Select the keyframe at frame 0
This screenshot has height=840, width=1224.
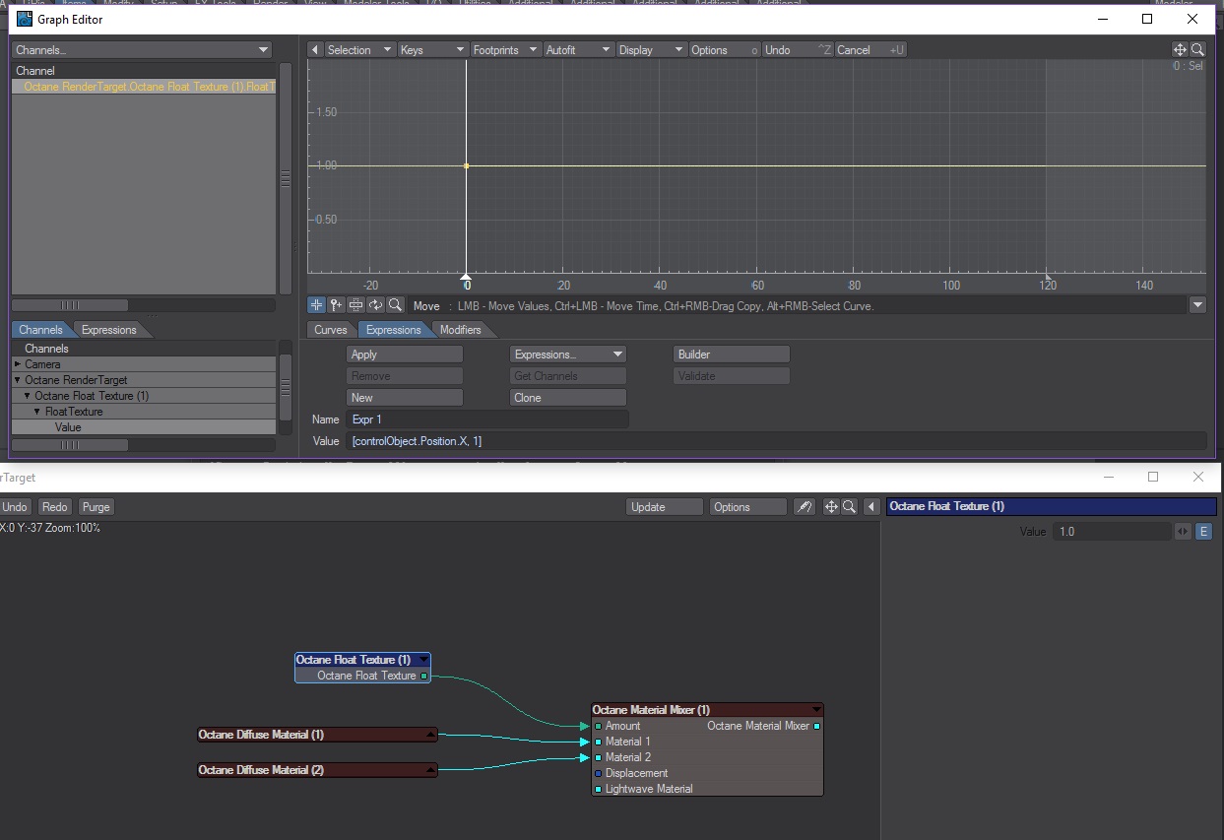pyautogui.click(x=467, y=165)
